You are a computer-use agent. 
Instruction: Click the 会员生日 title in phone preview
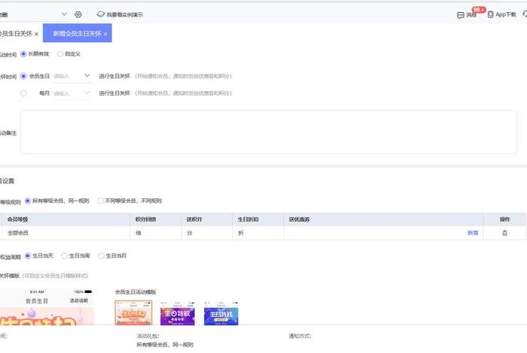(x=37, y=301)
